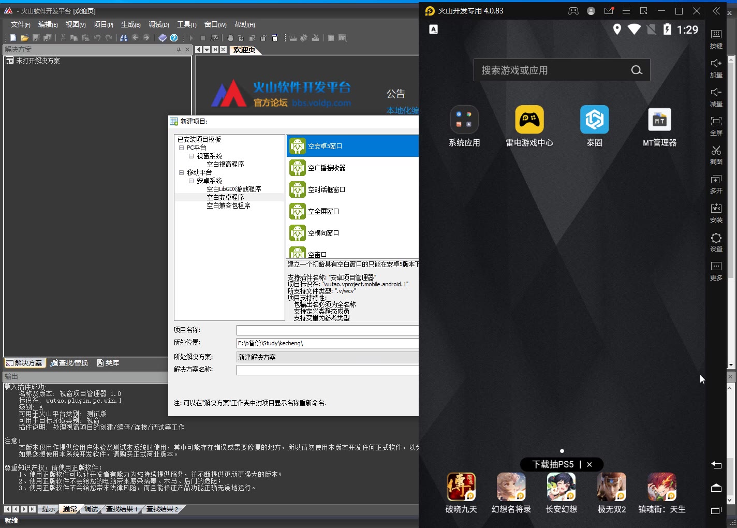Open 系统应用 folder in emulator

(x=464, y=120)
